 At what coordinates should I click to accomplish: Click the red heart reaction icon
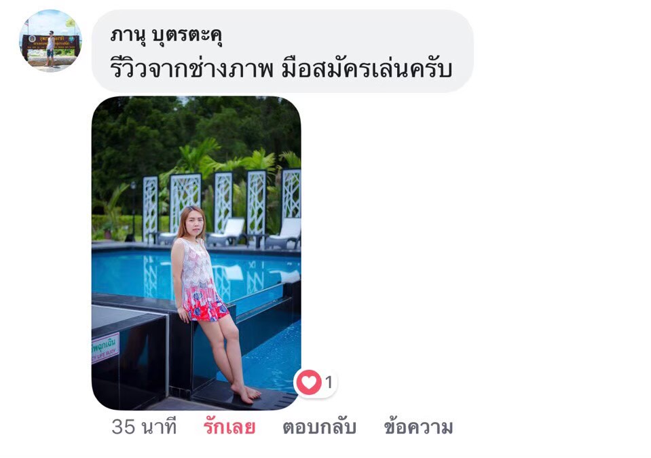[x=308, y=382]
